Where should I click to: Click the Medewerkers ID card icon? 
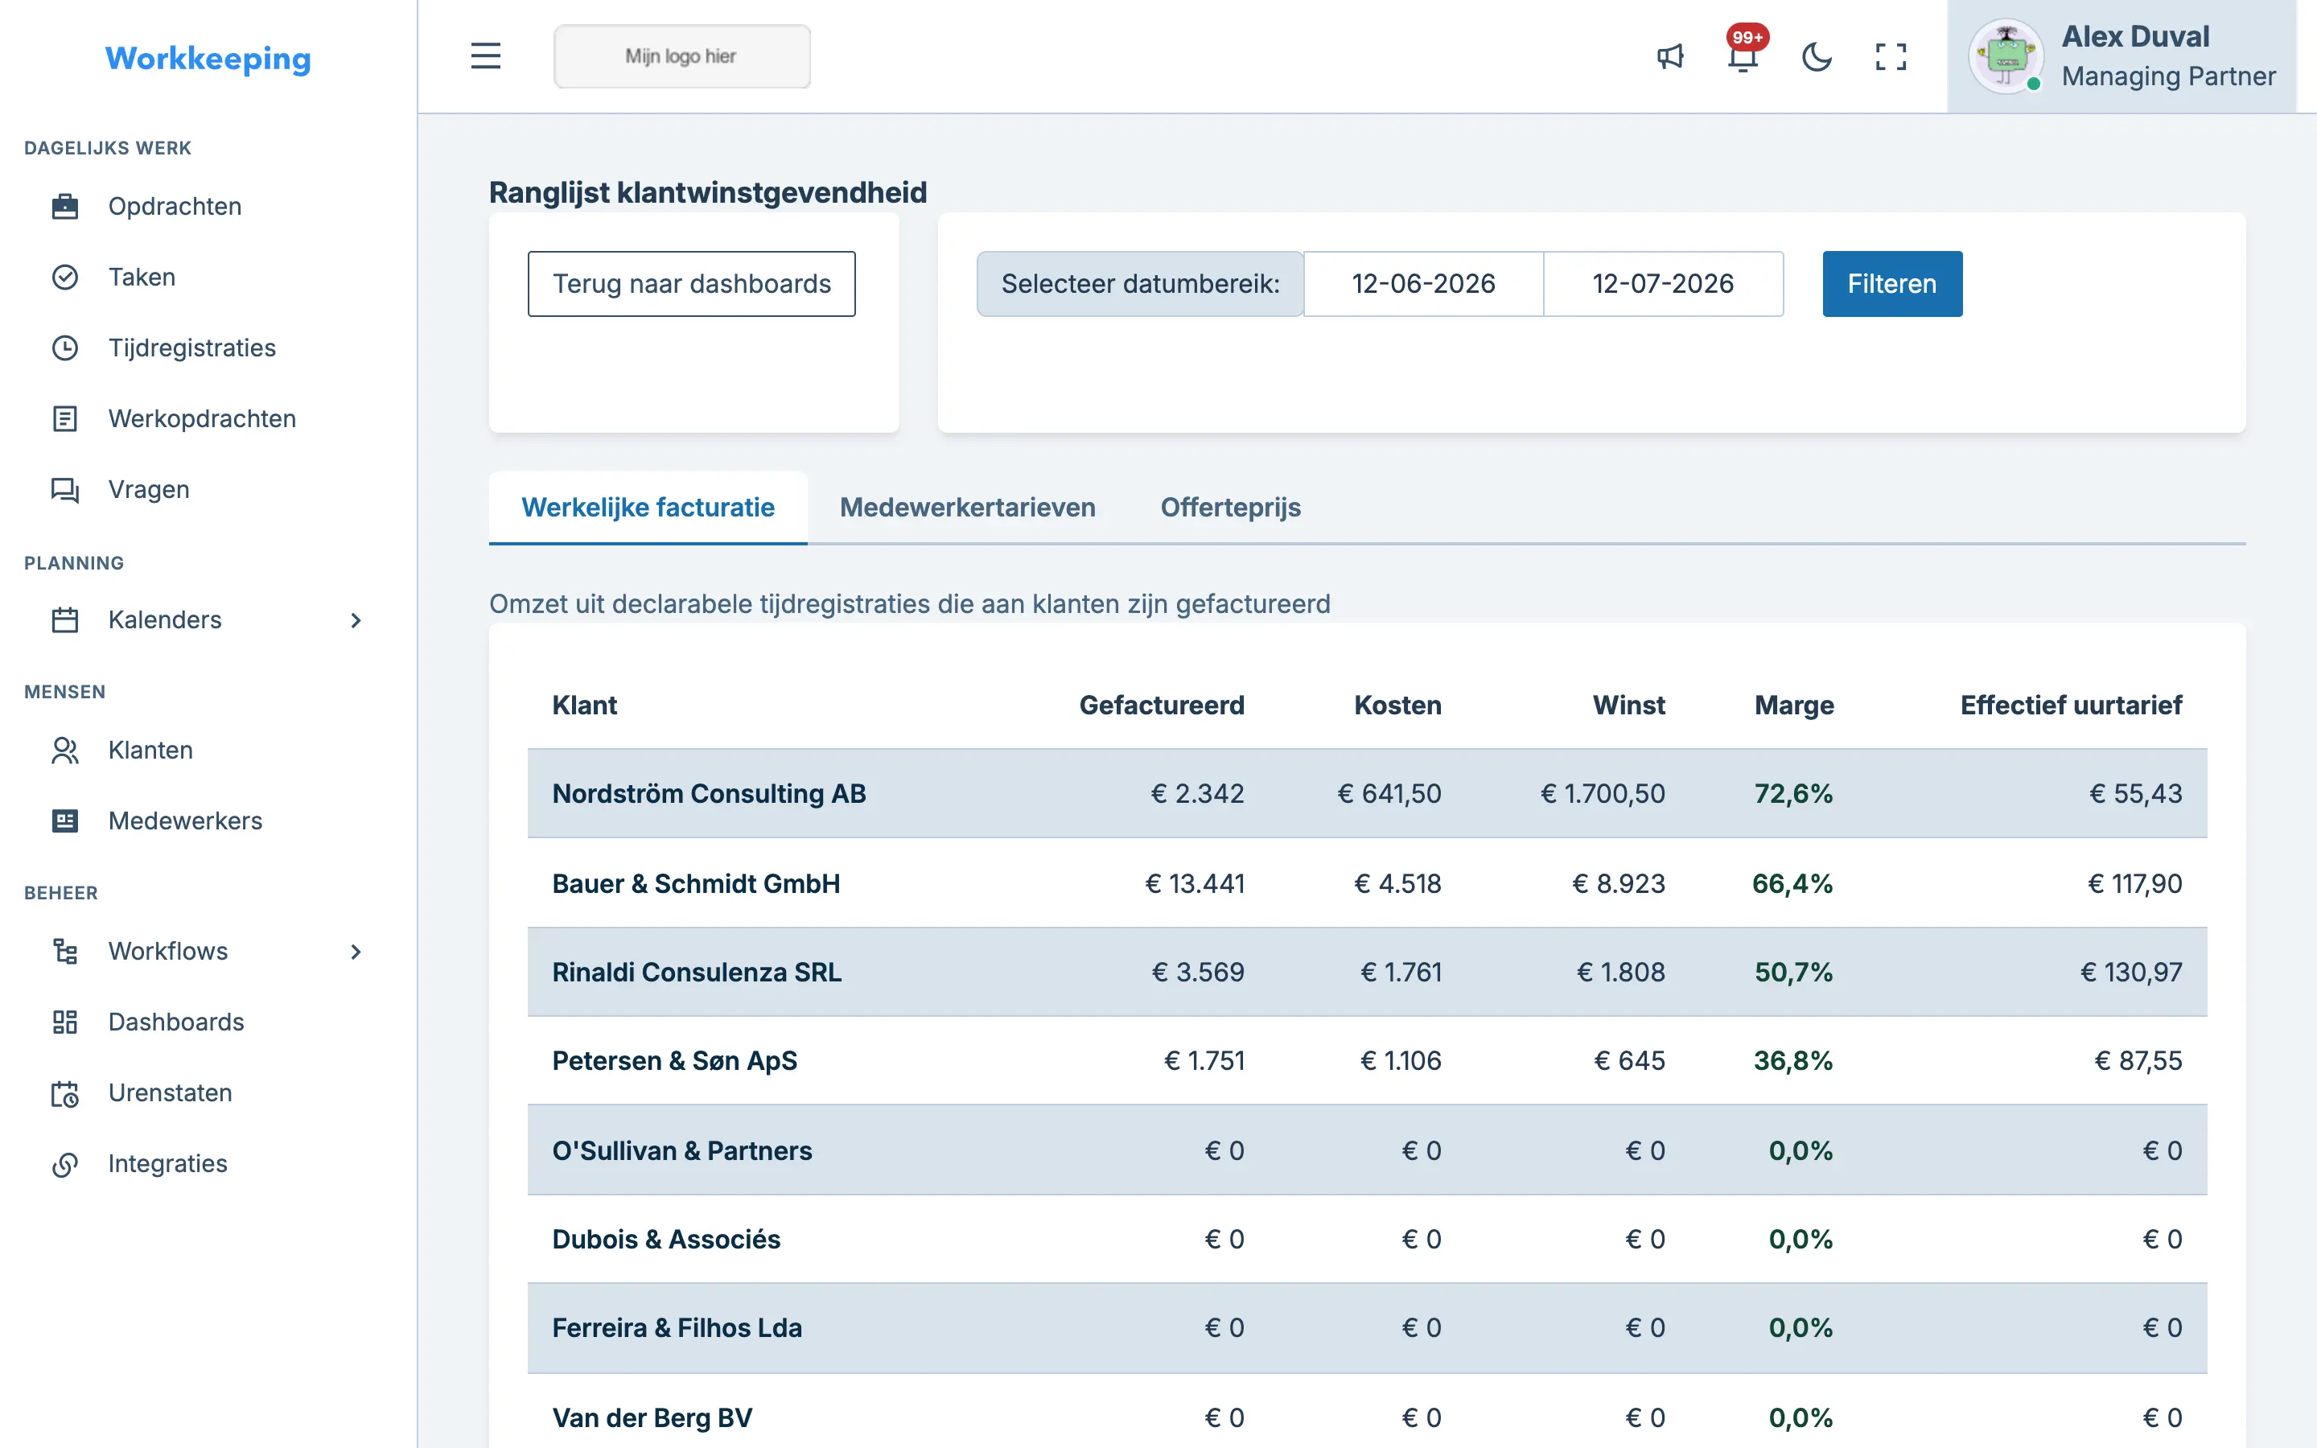click(64, 821)
